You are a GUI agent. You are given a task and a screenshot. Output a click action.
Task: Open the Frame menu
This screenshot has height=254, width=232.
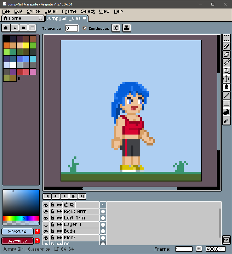pos(69,11)
